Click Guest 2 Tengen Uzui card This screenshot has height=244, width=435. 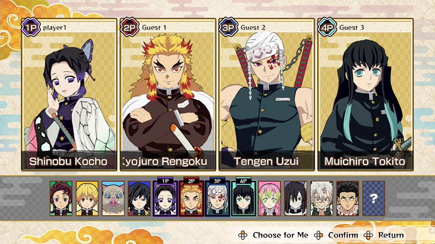[266, 95]
